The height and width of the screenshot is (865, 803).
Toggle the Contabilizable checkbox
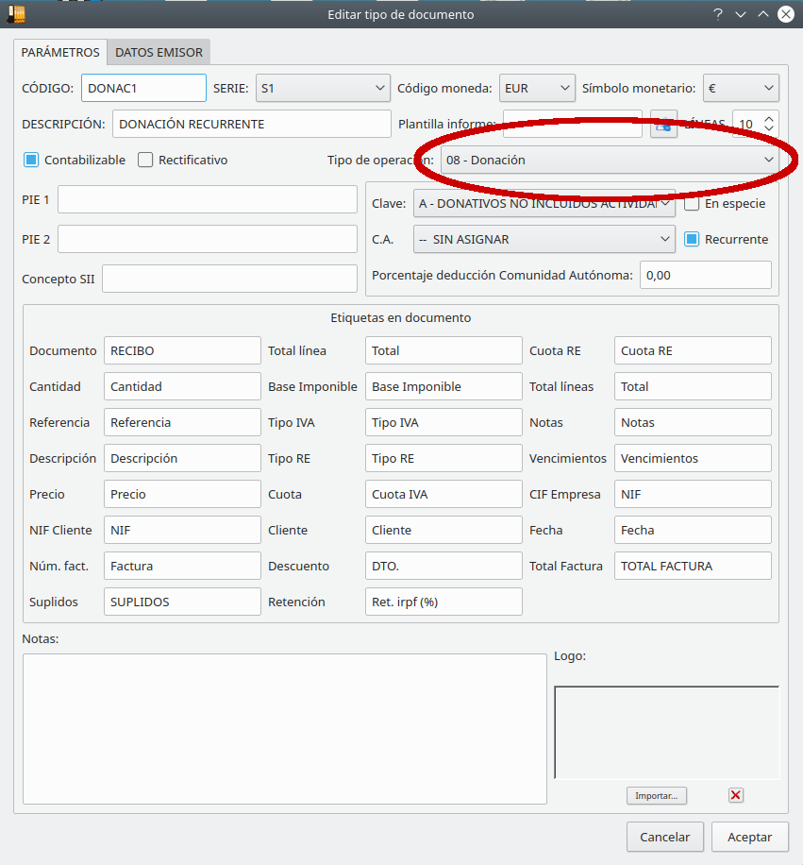click(31, 160)
